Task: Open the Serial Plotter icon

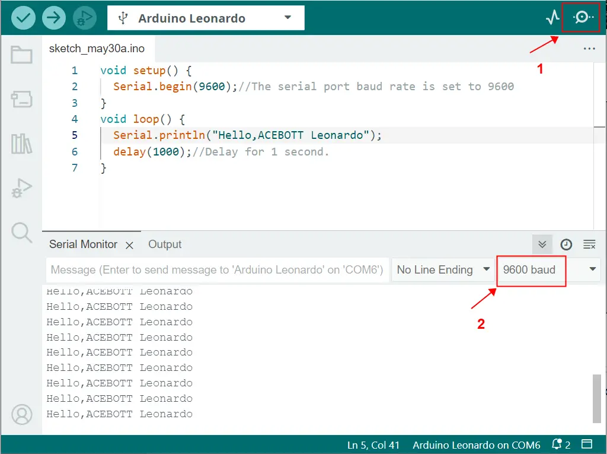Action: tap(552, 17)
